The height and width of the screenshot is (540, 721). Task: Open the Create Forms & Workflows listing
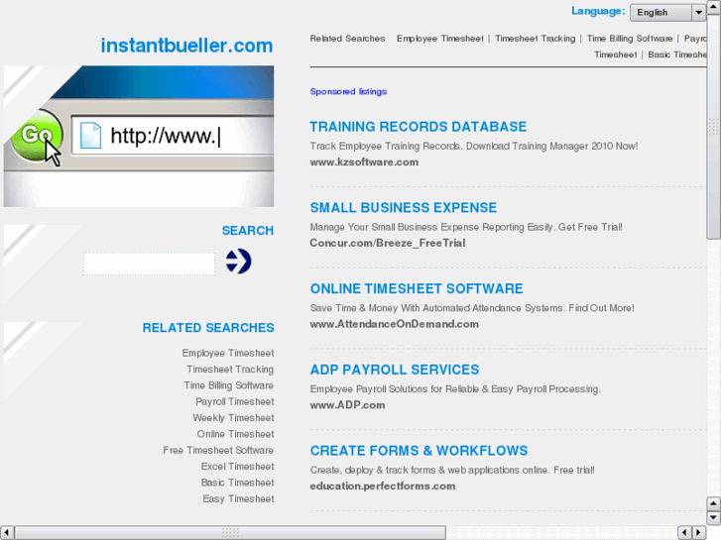tap(419, 451)
